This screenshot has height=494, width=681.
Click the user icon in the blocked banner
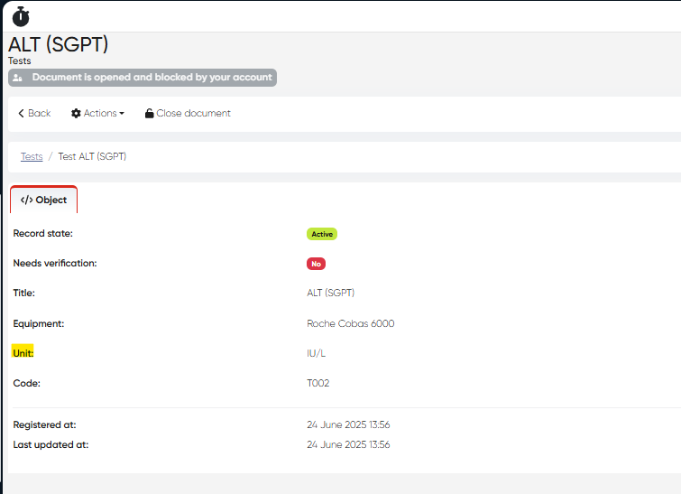click(x=18, y=78)
